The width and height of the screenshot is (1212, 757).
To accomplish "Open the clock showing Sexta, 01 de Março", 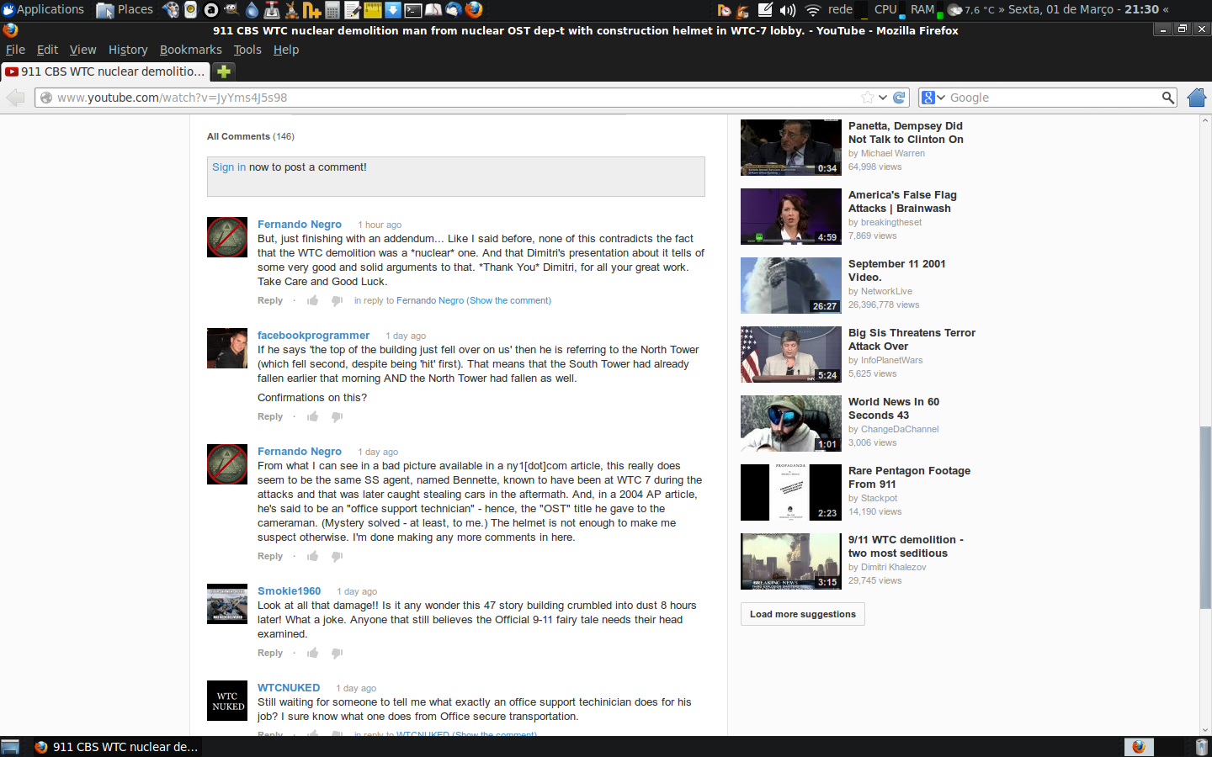I will click(x=1083, y=9).
